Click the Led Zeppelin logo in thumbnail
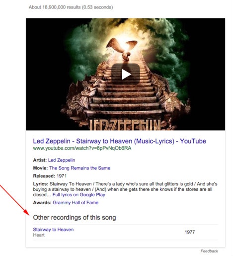The width and height of the screenshot is (233, 256). point(125,125)
